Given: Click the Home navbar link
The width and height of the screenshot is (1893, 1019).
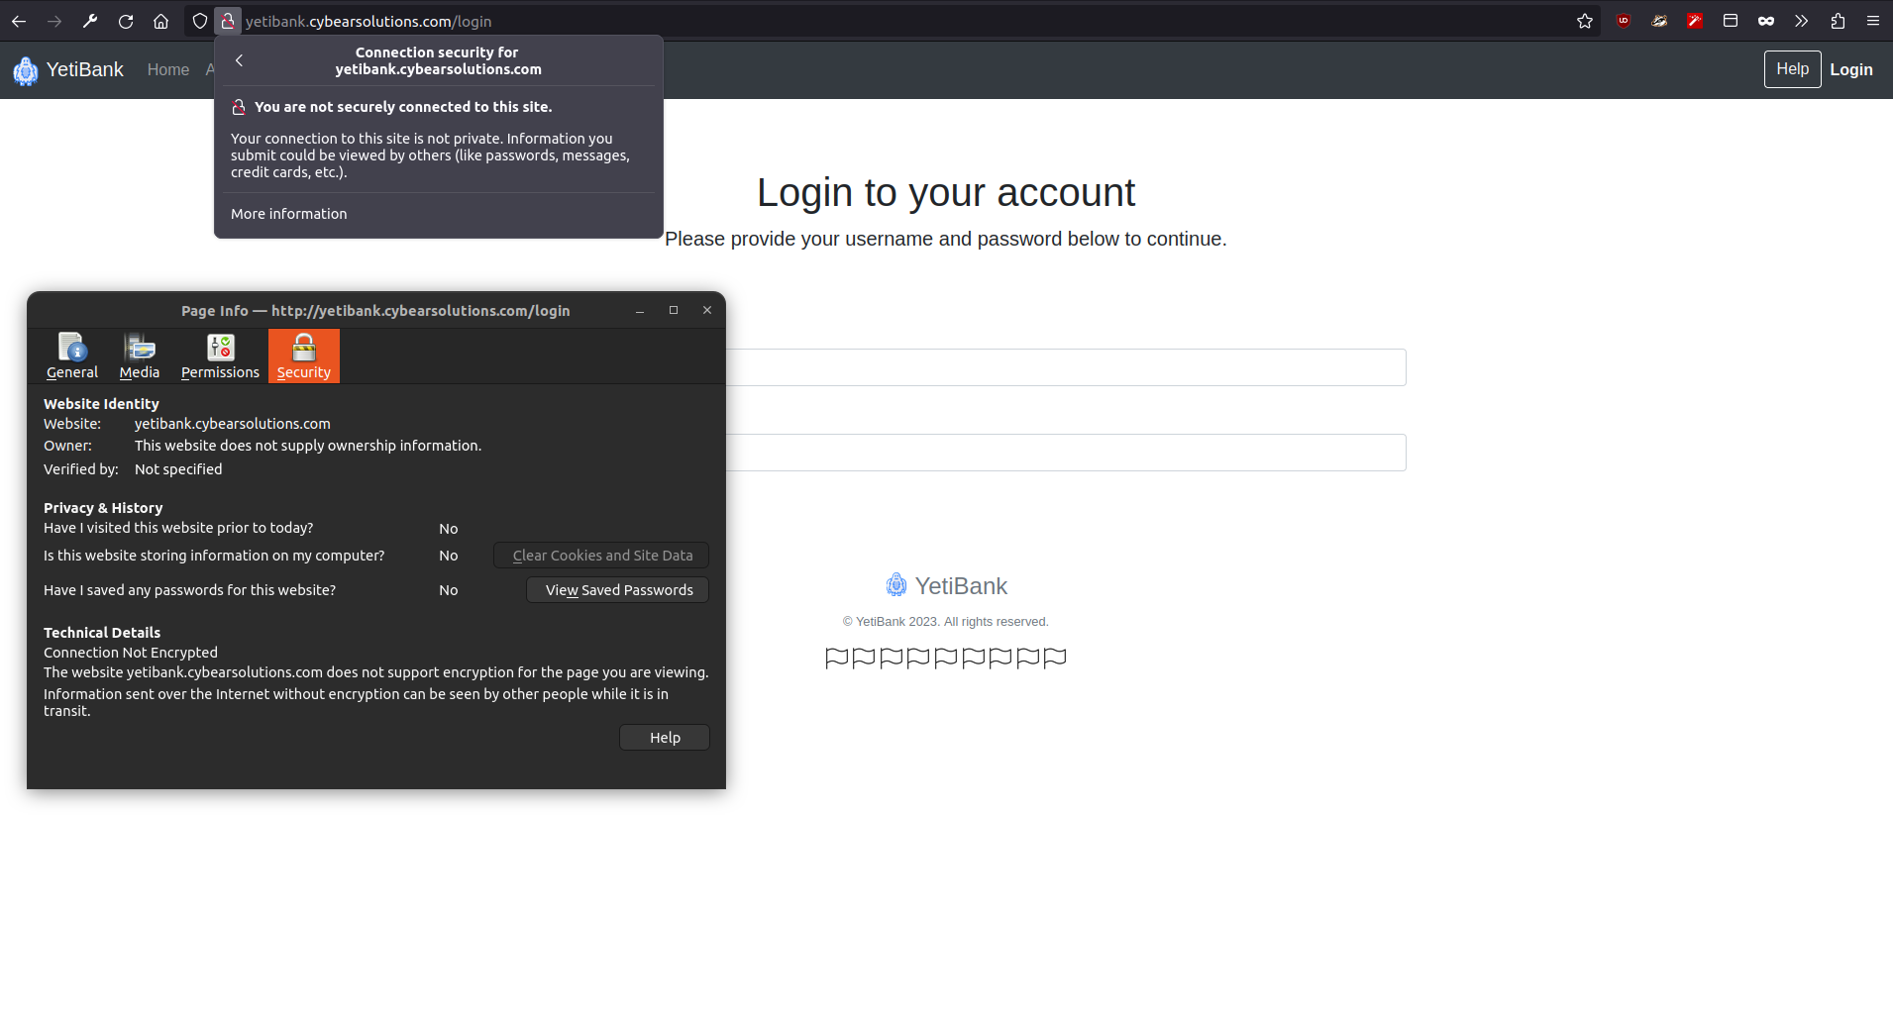Looking at the screenshot, I should (x=168, y=70).
